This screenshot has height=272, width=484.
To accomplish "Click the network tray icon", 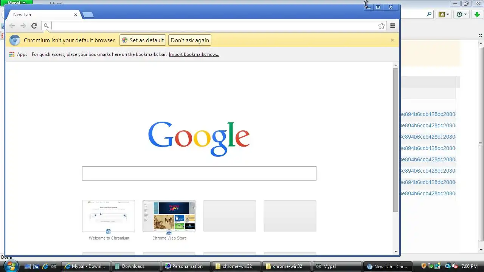I will pos(448,266).
